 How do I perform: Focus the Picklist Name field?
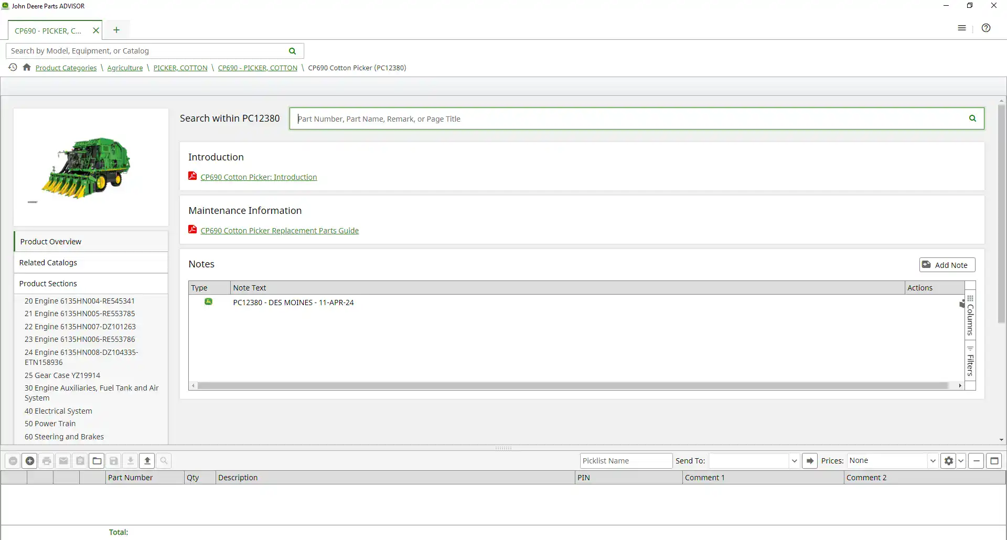click(x=626, y=461)
